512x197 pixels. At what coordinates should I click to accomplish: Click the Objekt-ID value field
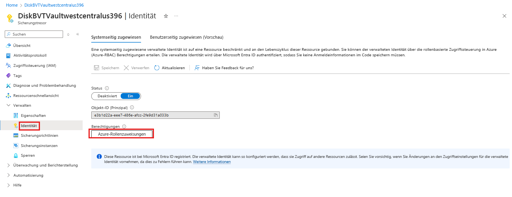[156, 115]
